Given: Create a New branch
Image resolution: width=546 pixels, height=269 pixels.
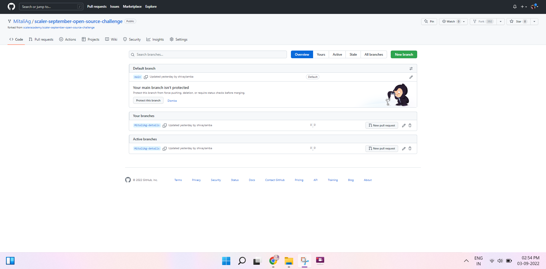Looking at the screenshot, I should click(404, 54).
